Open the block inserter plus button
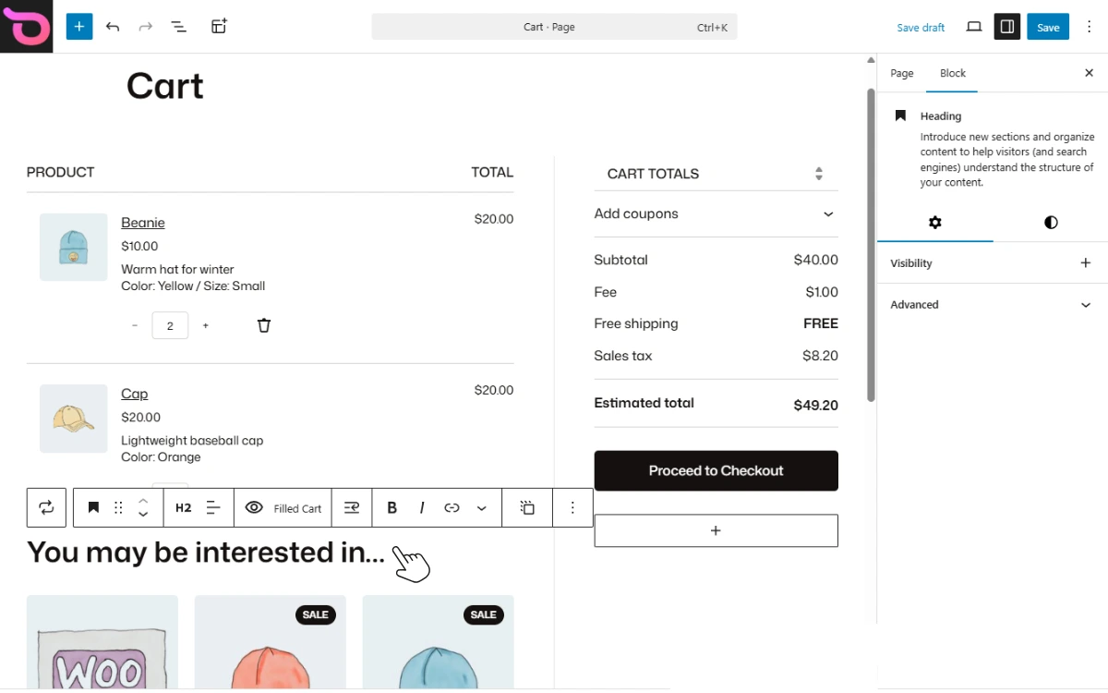 click(79, 27)
